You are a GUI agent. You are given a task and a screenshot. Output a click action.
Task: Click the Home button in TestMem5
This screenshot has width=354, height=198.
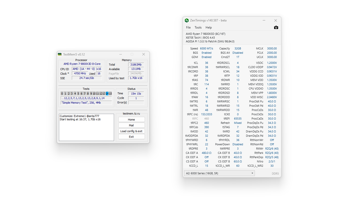[x=131, y=120]
